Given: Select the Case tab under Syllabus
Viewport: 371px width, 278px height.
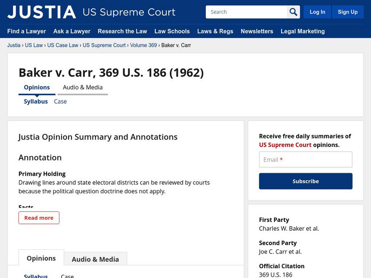Looking at the screenshot, I should click(x=60, y=101).
